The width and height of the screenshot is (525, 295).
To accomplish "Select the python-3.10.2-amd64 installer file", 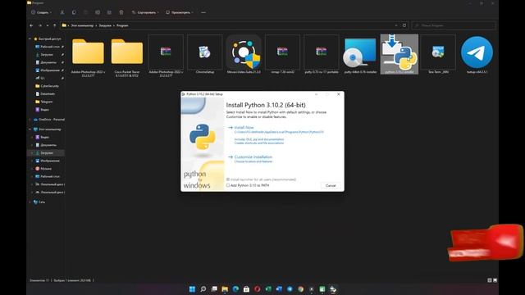I will pos(399,54).
